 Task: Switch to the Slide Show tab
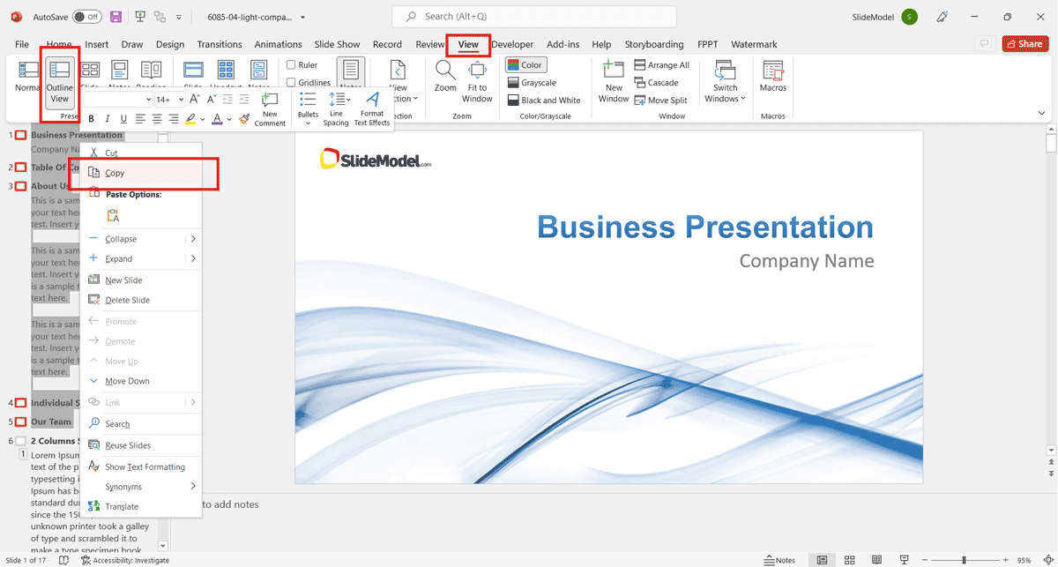[x=337, y=44]
